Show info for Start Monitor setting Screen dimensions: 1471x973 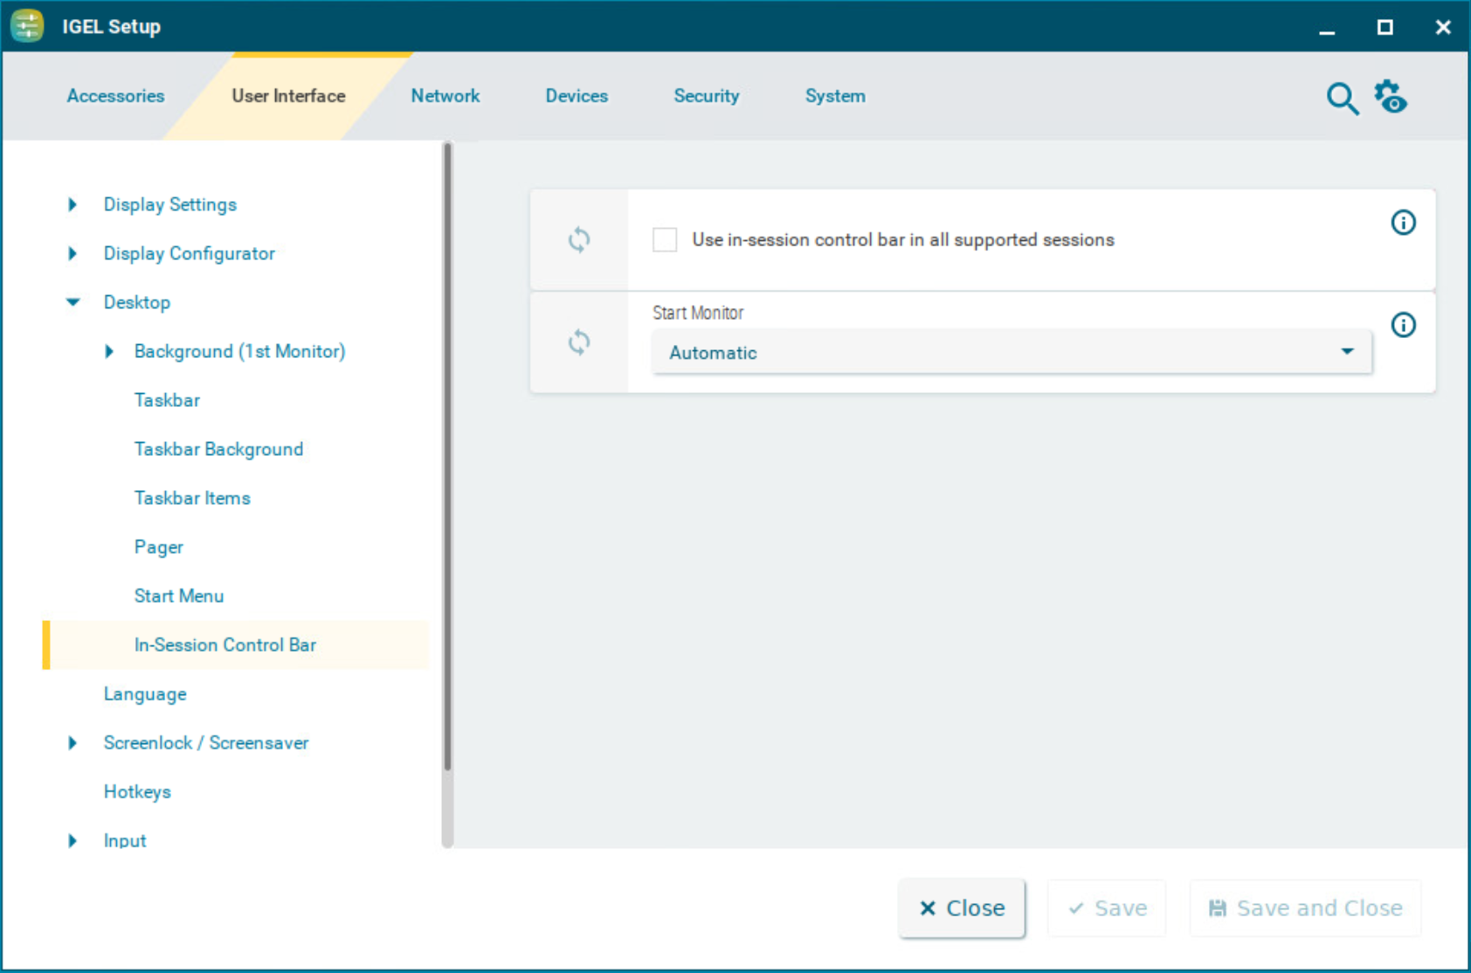pos(1403,325)
